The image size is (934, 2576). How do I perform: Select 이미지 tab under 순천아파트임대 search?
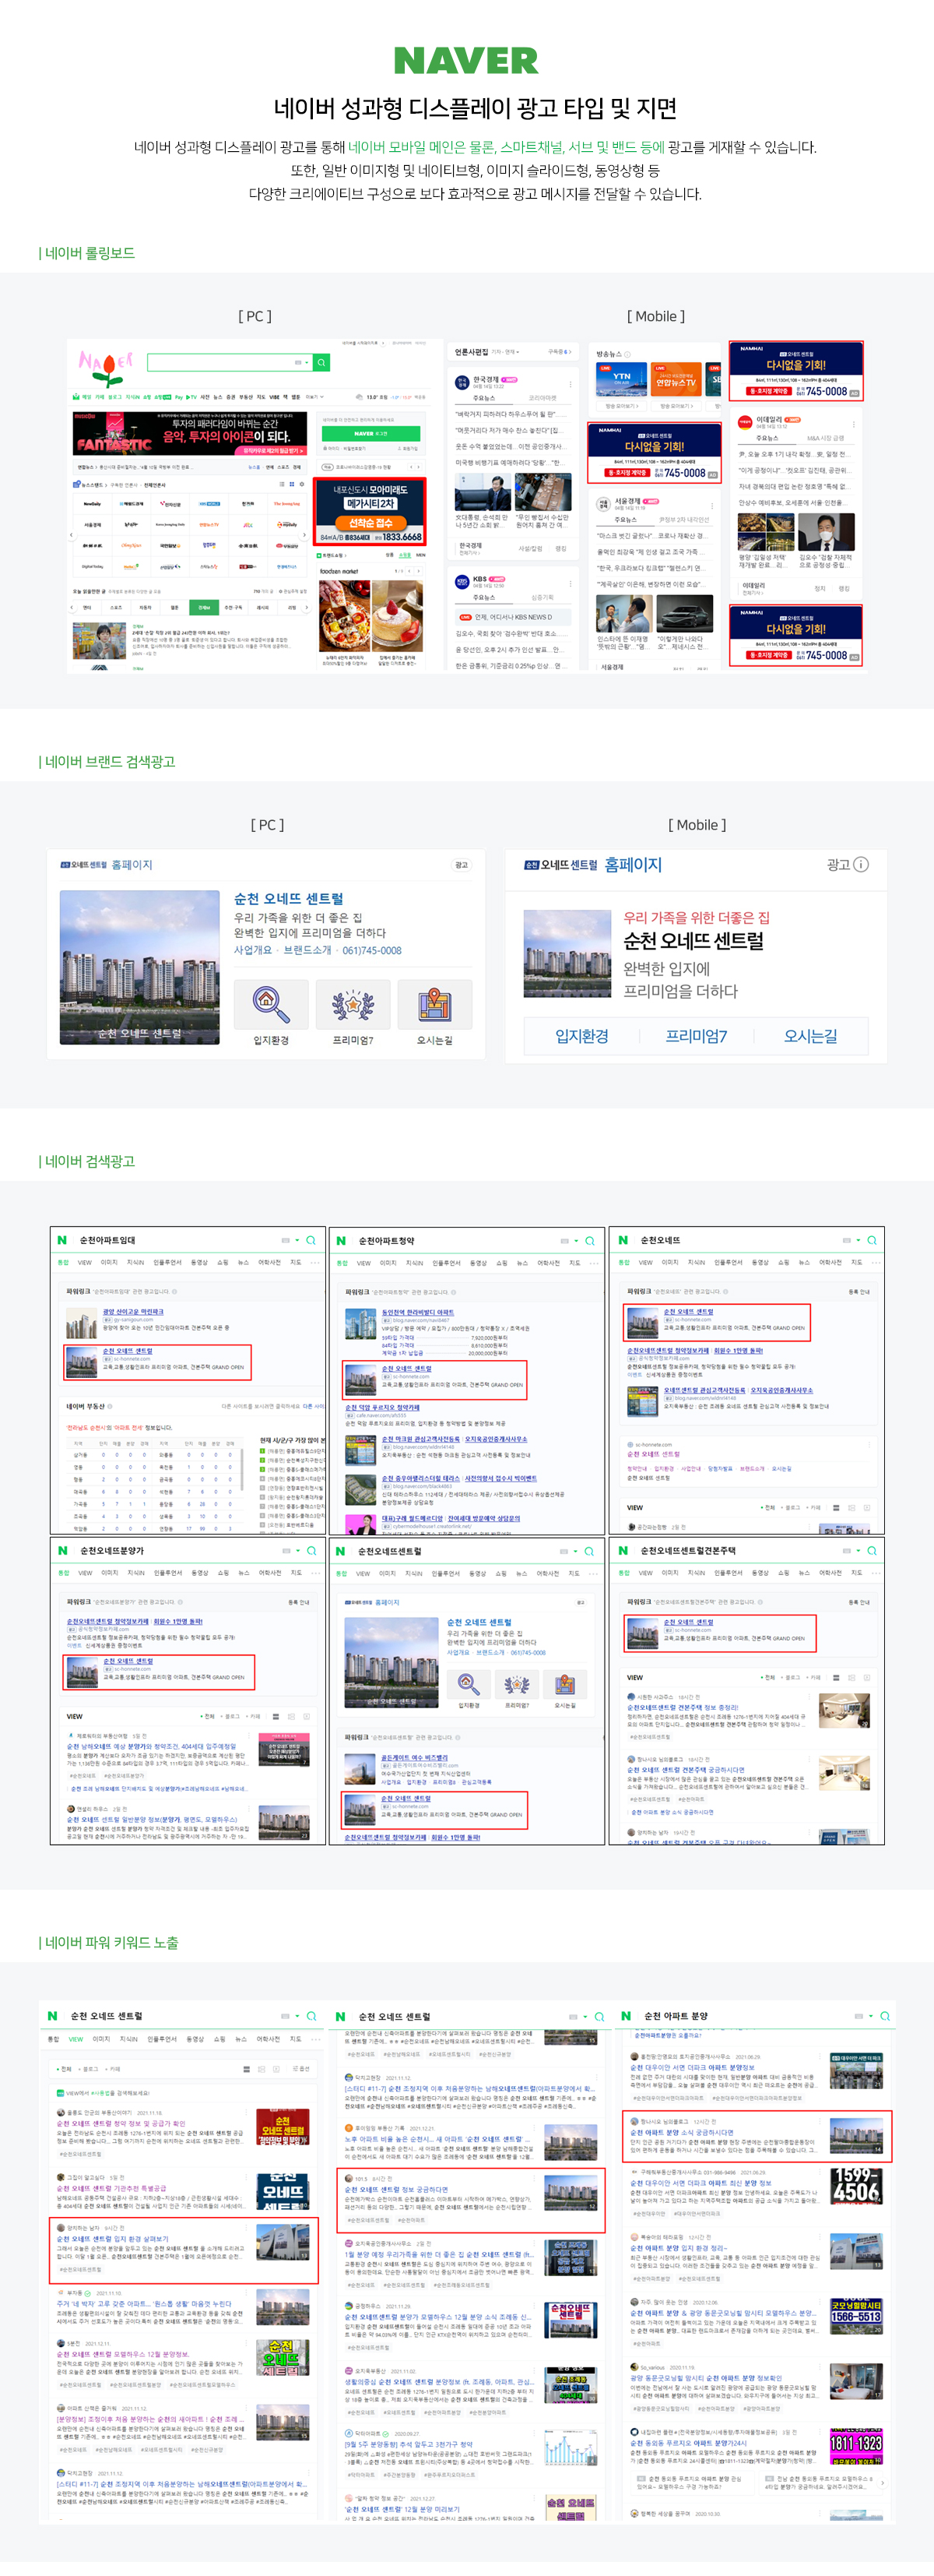(109, 1262)
